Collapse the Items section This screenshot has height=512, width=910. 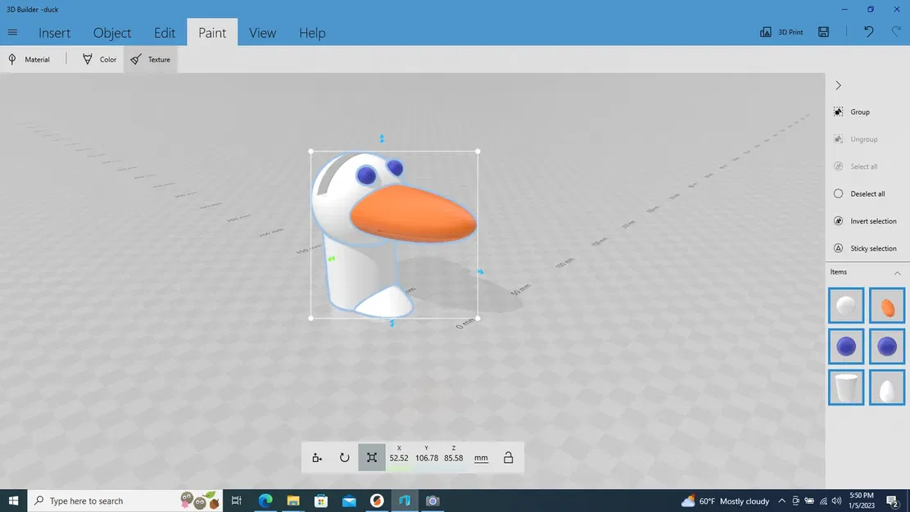coord(897,273)
